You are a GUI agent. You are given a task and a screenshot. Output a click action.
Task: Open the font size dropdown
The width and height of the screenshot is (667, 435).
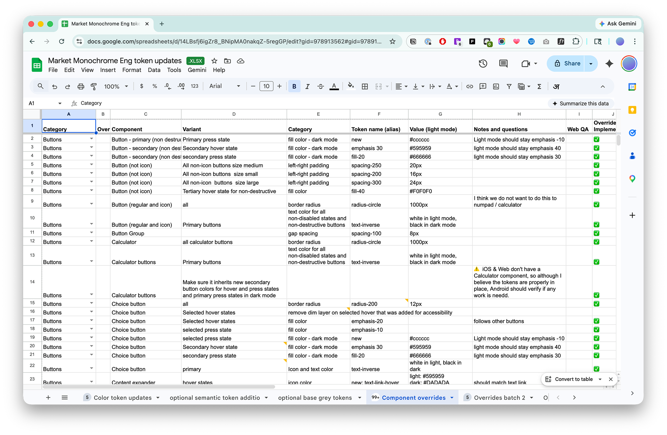tap(266, 86)
